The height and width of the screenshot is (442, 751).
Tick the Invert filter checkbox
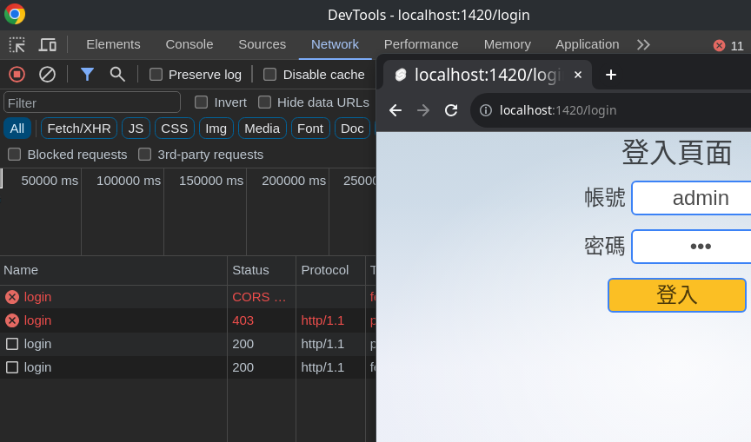coord(202,102)
